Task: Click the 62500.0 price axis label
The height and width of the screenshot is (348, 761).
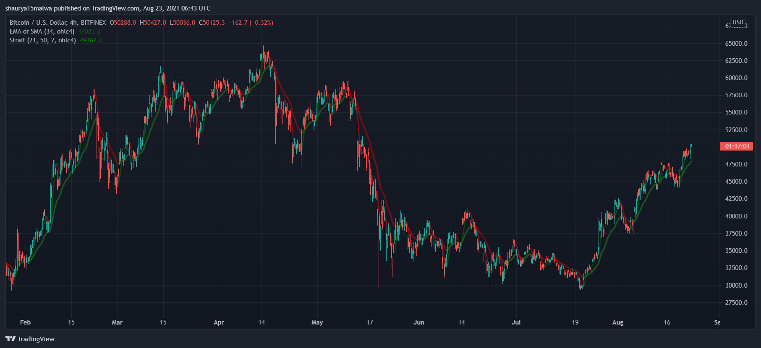Action: pos(736,61)
